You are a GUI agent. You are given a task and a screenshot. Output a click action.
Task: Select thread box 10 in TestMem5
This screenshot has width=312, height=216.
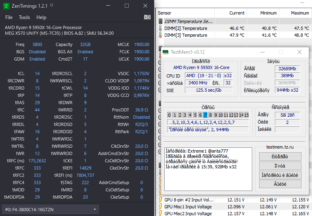click(221, 115)
